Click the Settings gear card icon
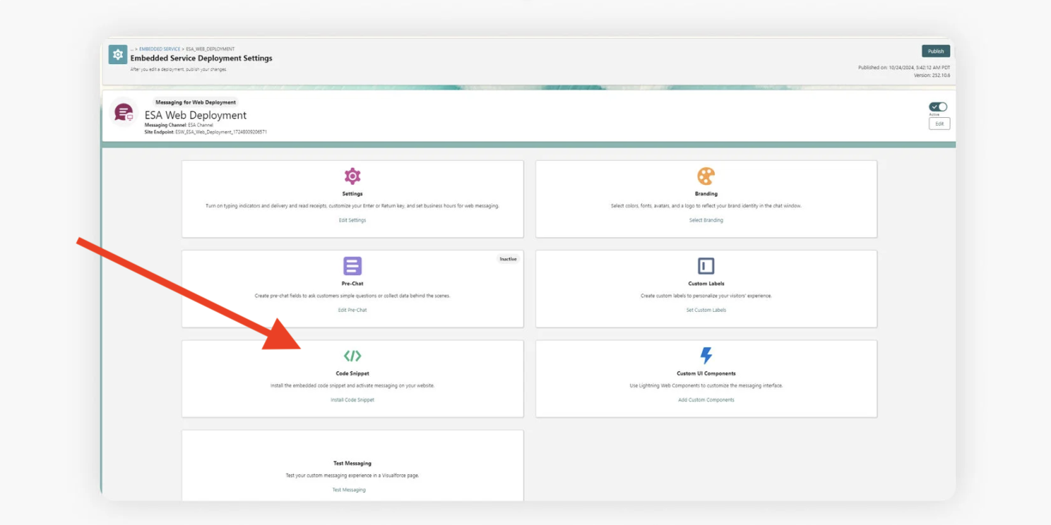This screenshot has width=1051, height=525. coord(352,176)
